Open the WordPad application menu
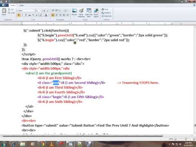The width and height of the screenshot is (196, 147). pos(4,5)
